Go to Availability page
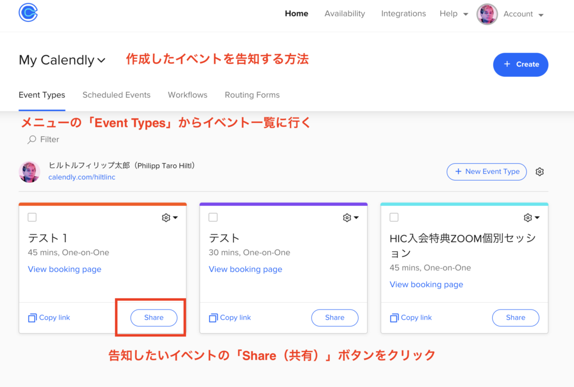The image size is (574, 387). [x=345, y=13]
